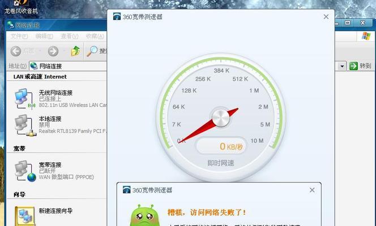376x226 pixels.
Task: Expand the address bar dropdown arrow
Action: pyautogui.click(x=342, y=66)
